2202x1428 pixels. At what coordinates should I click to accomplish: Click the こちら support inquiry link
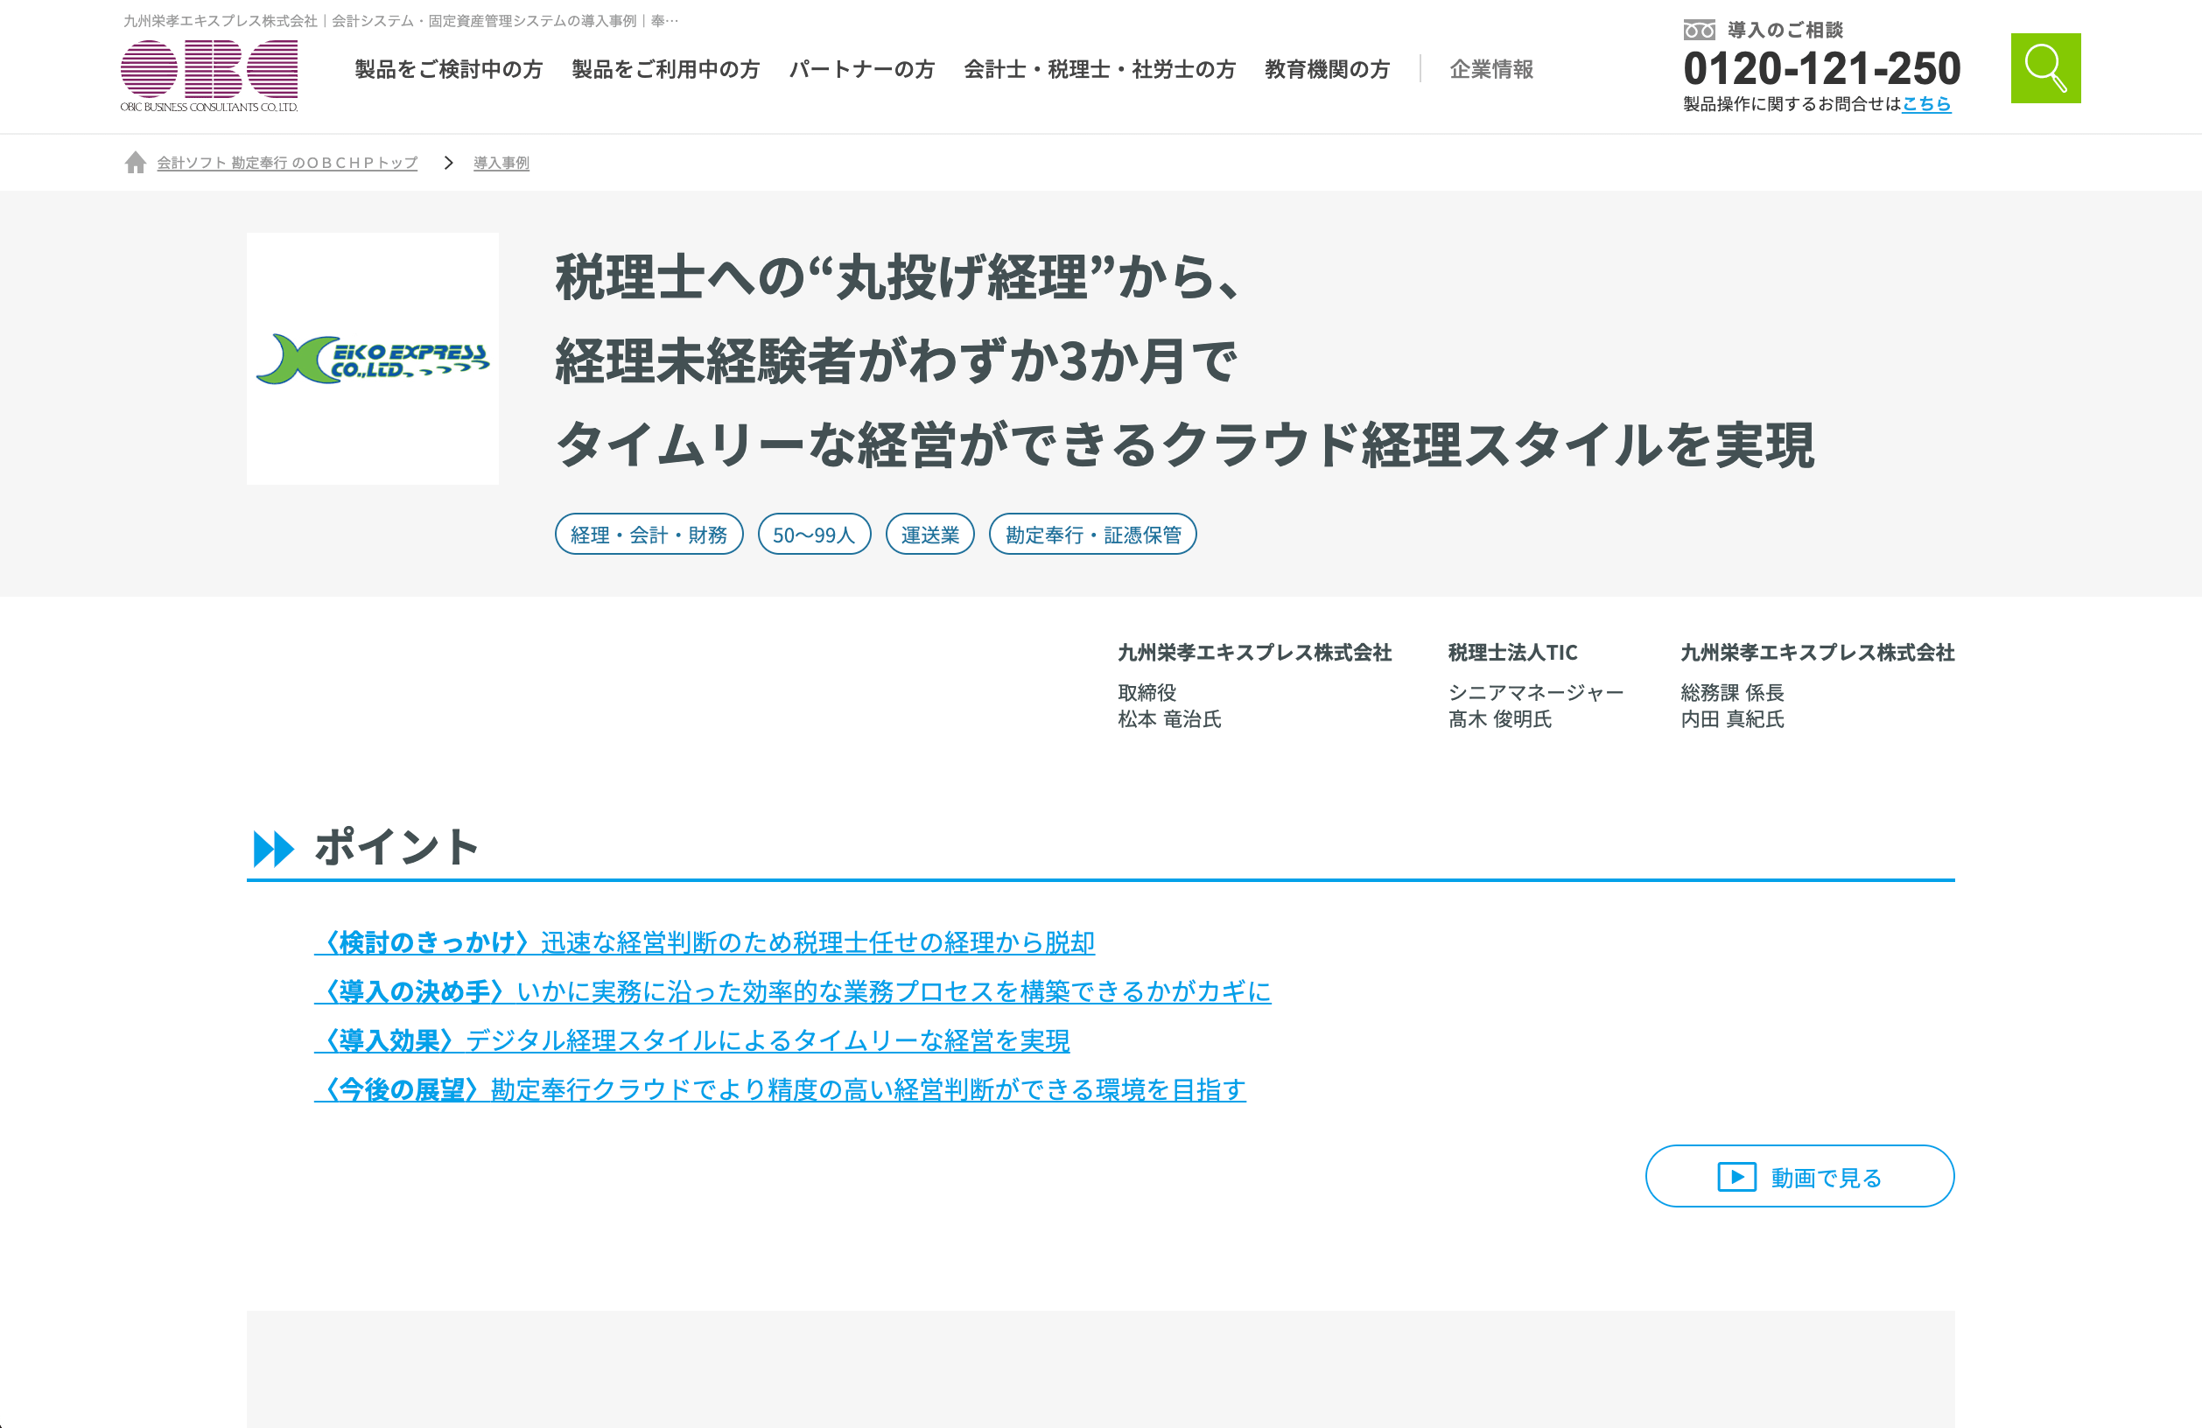click(1925, 104)
